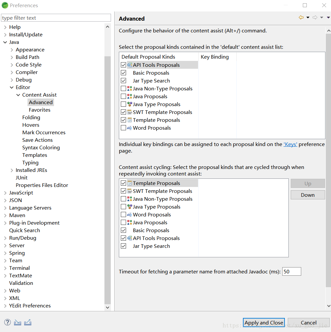
Task: Click API Tools Proposals icon in default list
Action: click(x=130, y=65)
